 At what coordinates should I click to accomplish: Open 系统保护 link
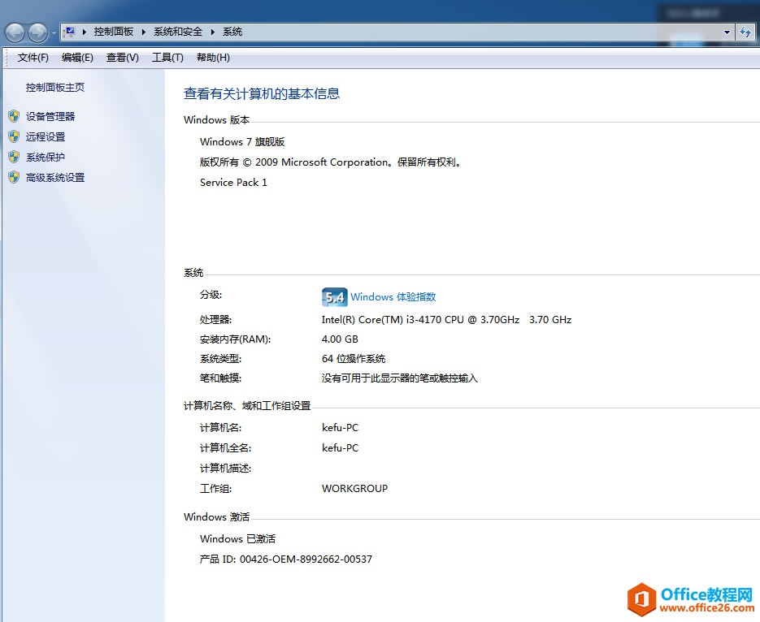pyautogui.click(x=45, y=158)
